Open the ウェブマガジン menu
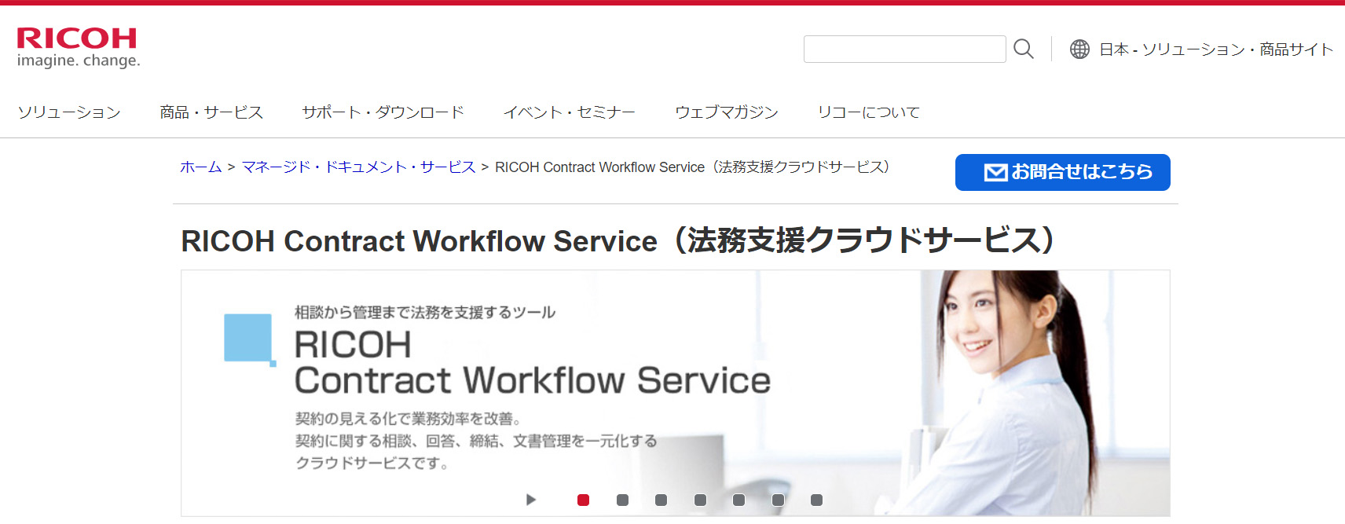Image resolution: width=1345 pixels, height=524 pixels. 726,112
